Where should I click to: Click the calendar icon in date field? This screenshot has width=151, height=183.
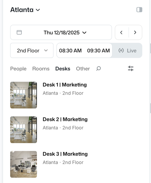click(x=19, y=32)
